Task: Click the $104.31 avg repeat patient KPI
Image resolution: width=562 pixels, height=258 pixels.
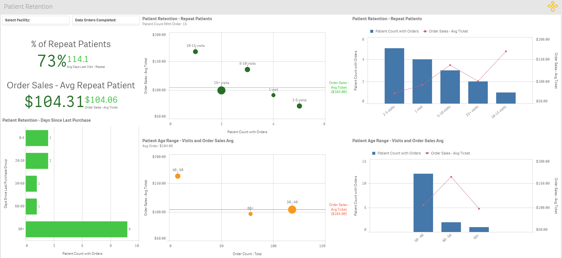Action: 54,102
